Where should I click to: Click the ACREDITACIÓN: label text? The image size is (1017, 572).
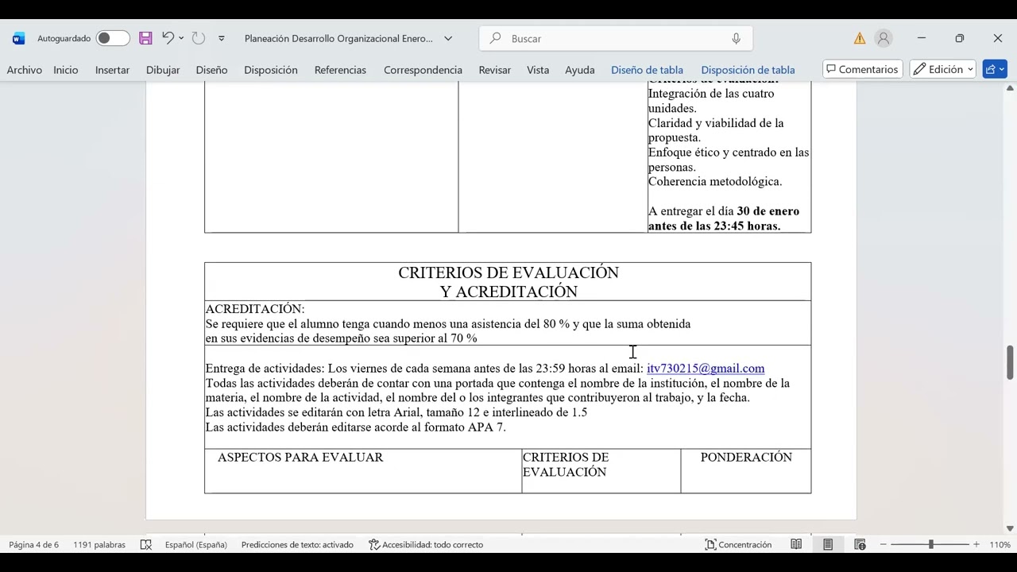click(x=255, y=308)
